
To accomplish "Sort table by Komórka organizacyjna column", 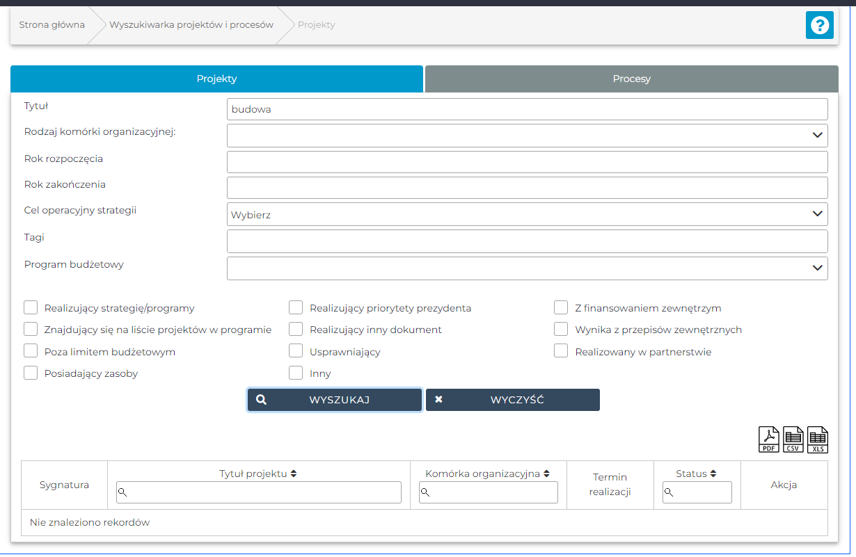I will 546,474.
